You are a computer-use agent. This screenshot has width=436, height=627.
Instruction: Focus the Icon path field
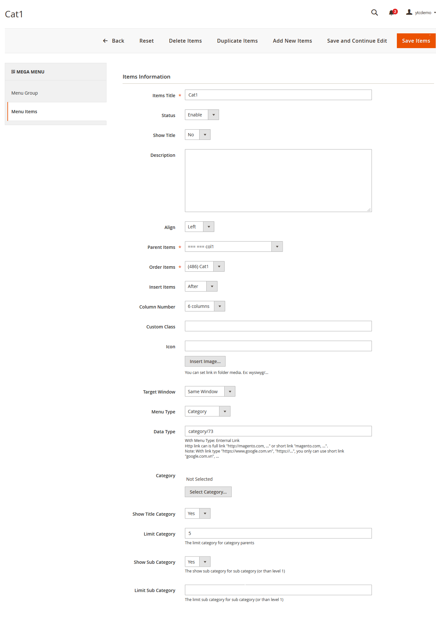(x=278, y=346)
